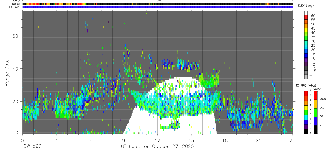Image resolution: width=329 pixels, height=152 pixels.
Task: Click the 'Range Gate' y-axis label
Action: coord(7,73)
